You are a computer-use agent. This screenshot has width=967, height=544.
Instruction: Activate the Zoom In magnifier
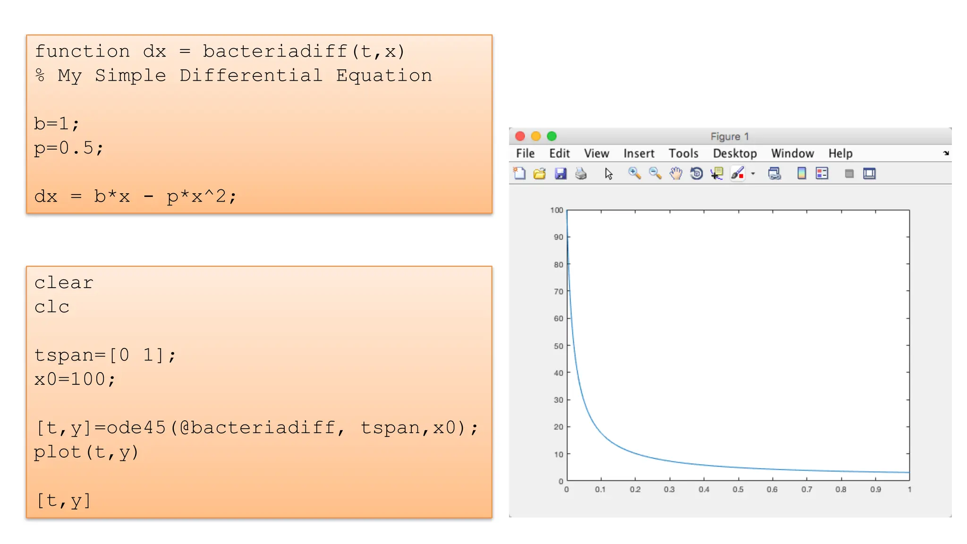tap(634, 174)
